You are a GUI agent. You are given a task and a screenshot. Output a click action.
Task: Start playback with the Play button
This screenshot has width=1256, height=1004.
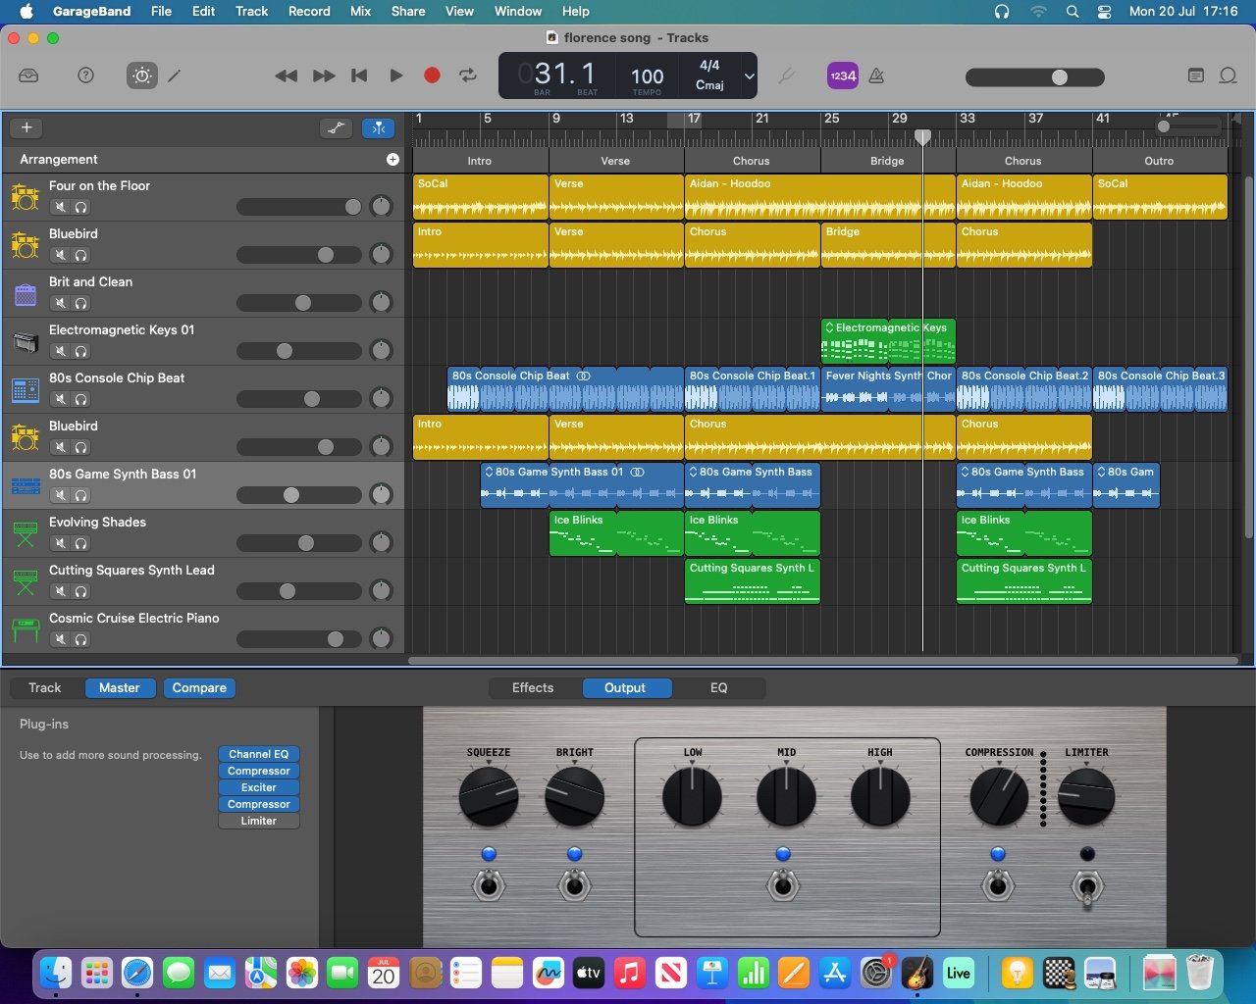(396, 75)
